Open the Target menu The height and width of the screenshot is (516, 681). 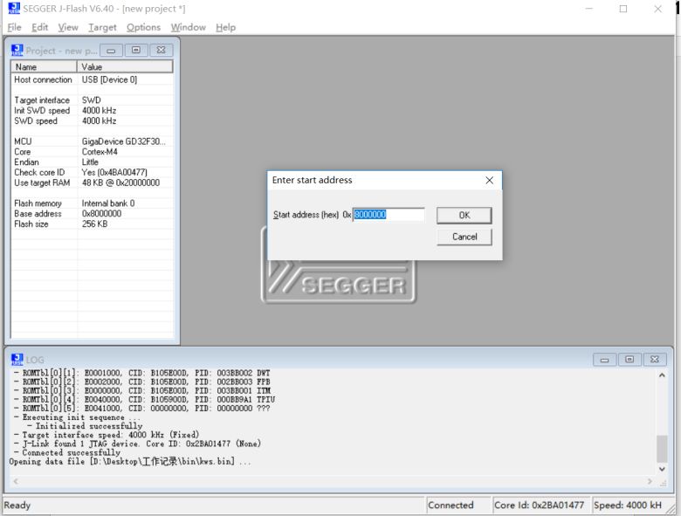(102, 27)
